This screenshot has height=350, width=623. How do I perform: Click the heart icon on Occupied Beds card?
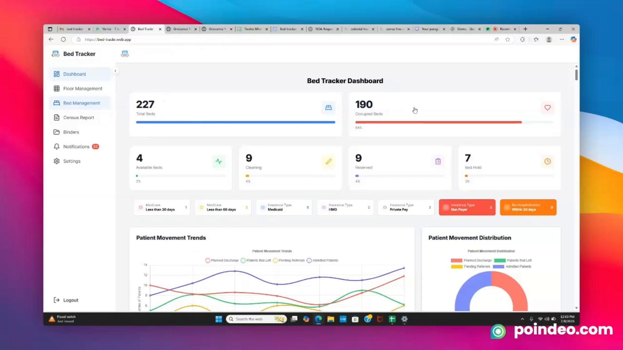547,108
